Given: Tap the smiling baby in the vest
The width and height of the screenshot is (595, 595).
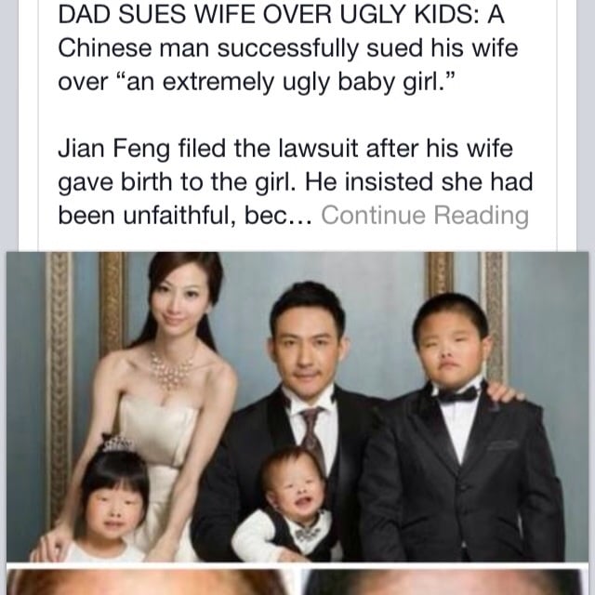Looking at the screenshot, I should tap(288, 505).
